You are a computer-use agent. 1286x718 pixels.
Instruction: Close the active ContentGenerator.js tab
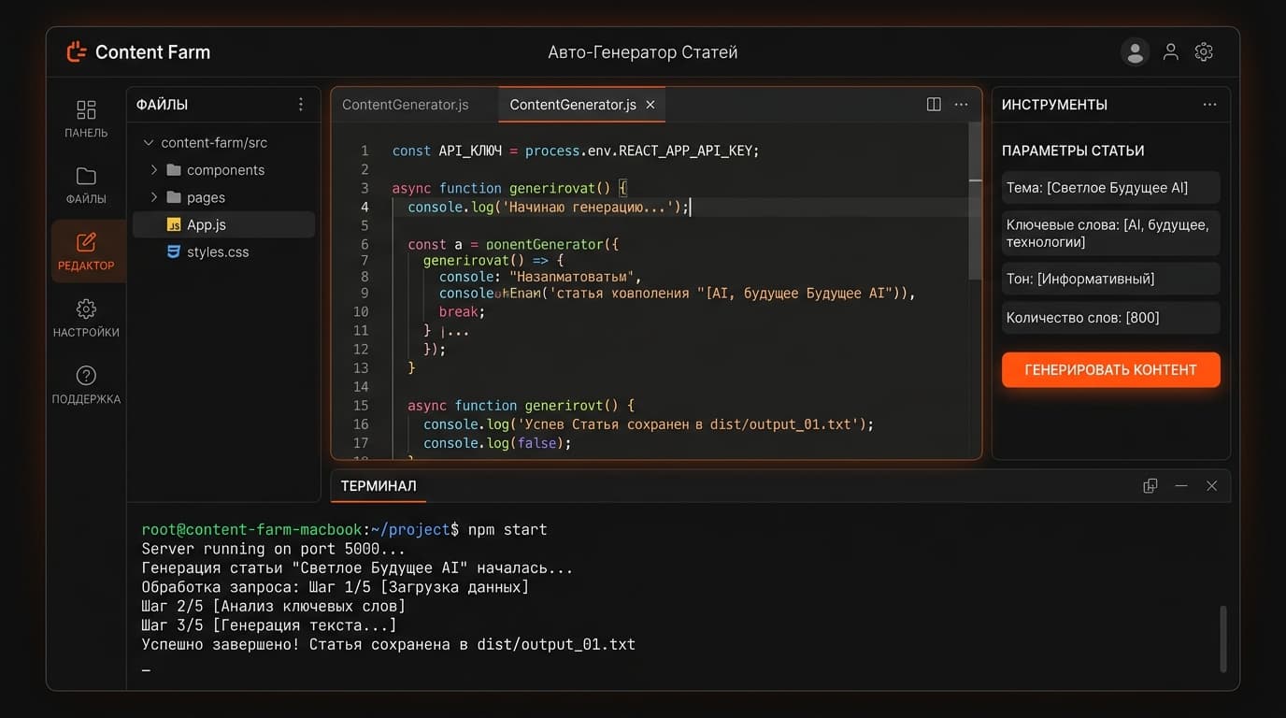(650, 105)
